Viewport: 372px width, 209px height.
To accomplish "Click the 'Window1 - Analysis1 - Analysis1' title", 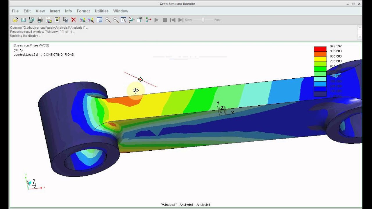I will click(x=185, y=205).
